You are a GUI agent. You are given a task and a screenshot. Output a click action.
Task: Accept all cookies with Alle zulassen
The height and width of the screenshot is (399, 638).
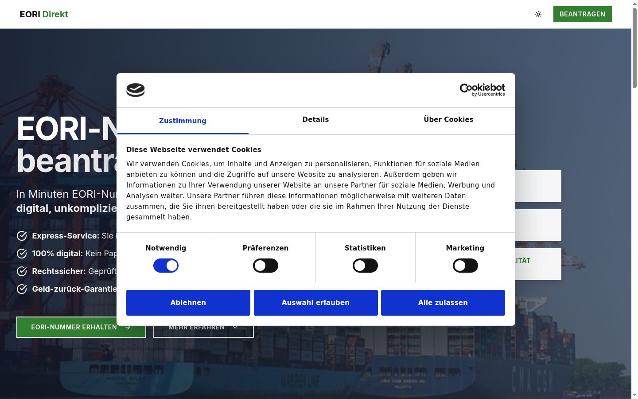[x=443, y=303]
